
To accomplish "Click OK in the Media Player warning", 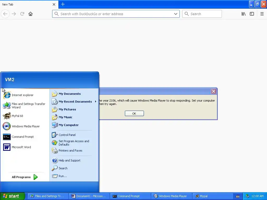I will click(x=134, y=114).
